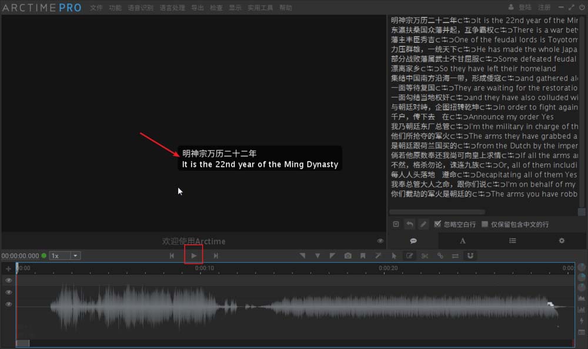Switch to the font style 'A' tab
Screen dimensions: 588x349
tap(463, 240)
